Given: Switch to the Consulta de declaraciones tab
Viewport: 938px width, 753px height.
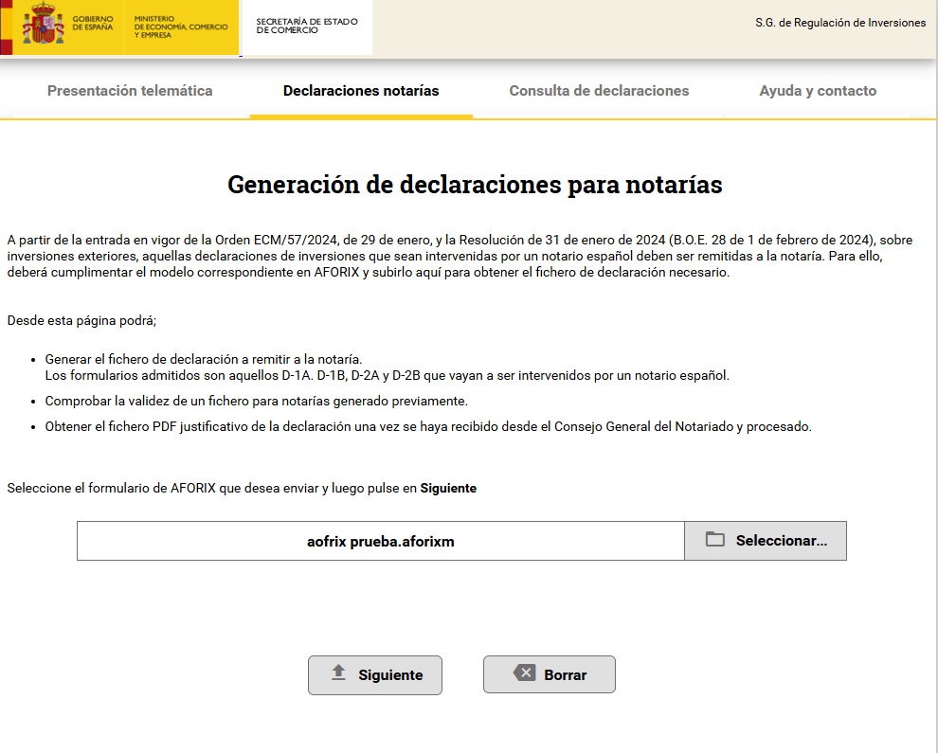Looking at the screenshot, I should click(x=599, y=91).
